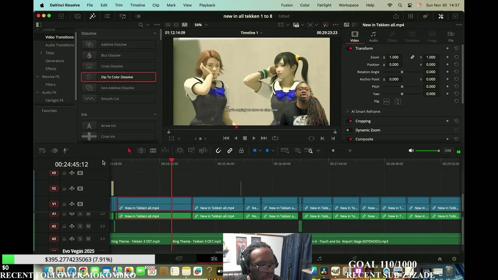The width and height of the screenshot is (498, 280).
Task: Open the Edit Index panel
Action: click(x=107, y=16)
